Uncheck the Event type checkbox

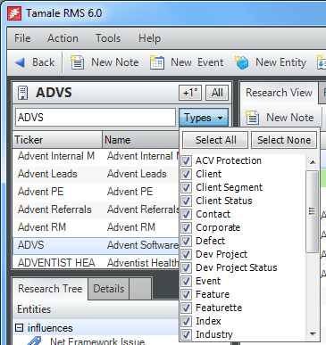186,281
